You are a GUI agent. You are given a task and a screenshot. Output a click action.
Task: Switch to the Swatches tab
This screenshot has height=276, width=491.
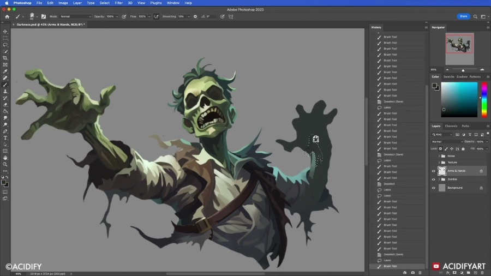click(448, 77)
